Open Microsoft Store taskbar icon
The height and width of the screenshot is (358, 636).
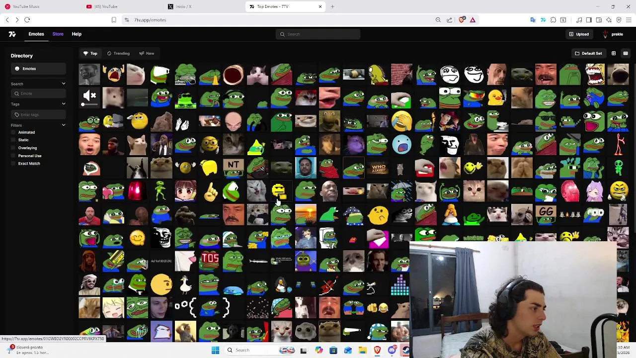point(333,350)
